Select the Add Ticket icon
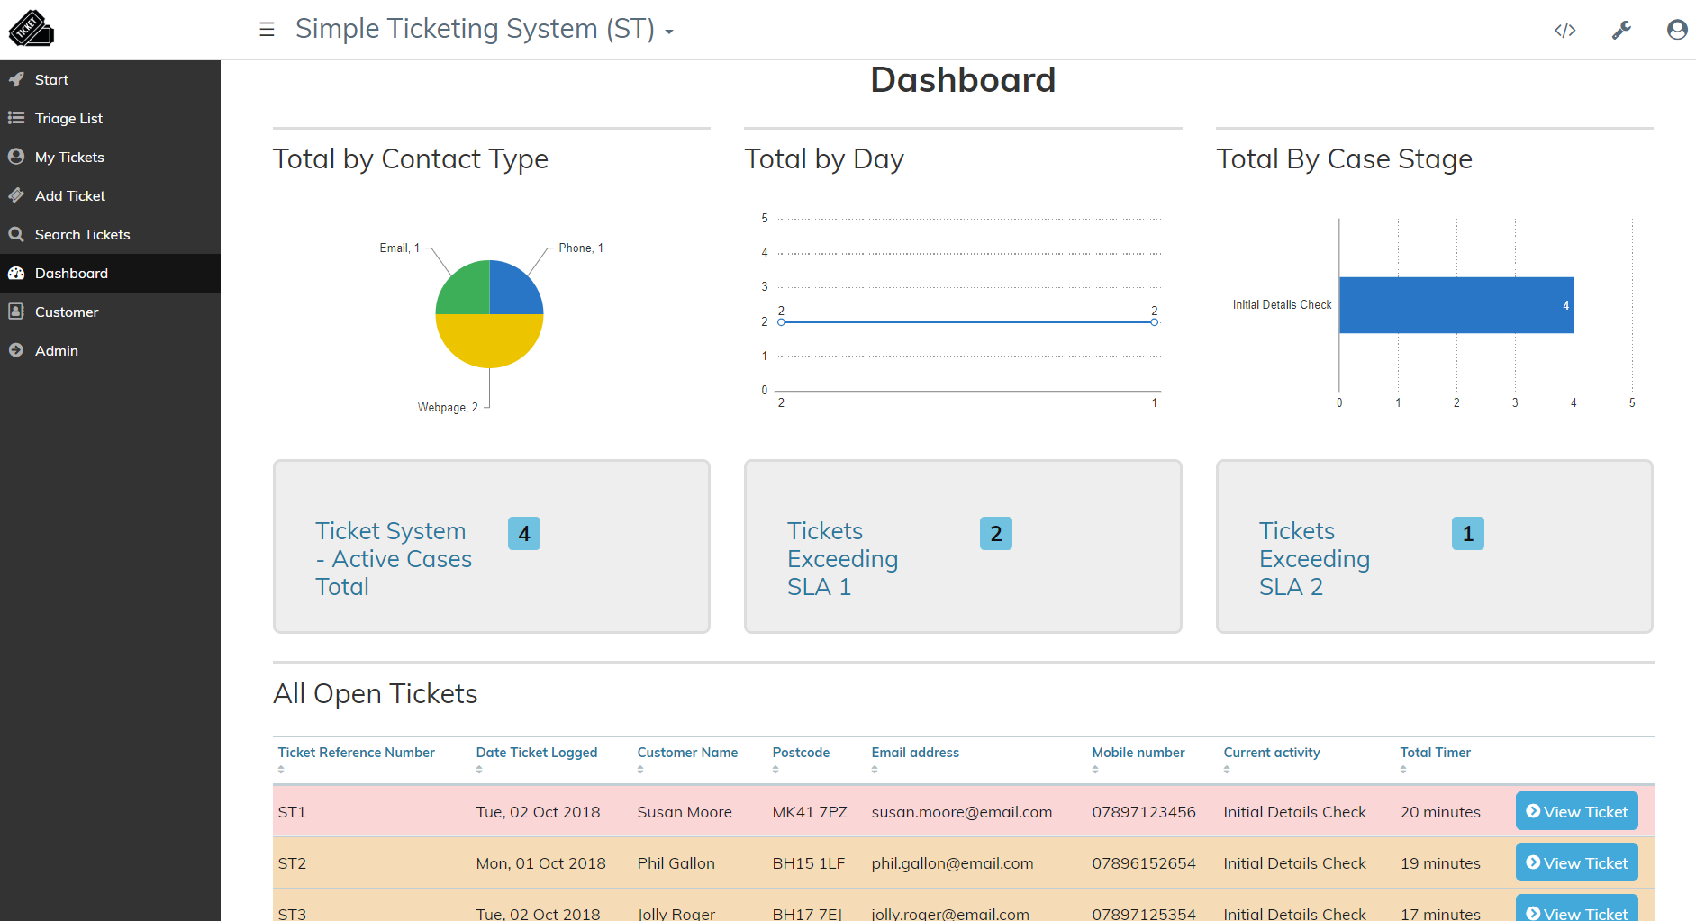1696x921 pixels. pyautogui.click(x=17, y=195)
